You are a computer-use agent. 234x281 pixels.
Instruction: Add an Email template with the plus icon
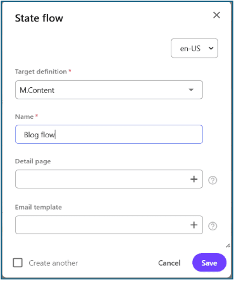(x=194, y=225)
